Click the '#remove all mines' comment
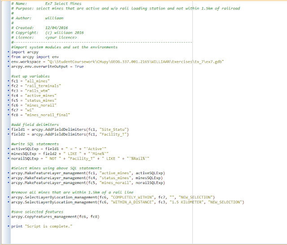This screenshot has width=287, height=245. (x=72, y=193)
